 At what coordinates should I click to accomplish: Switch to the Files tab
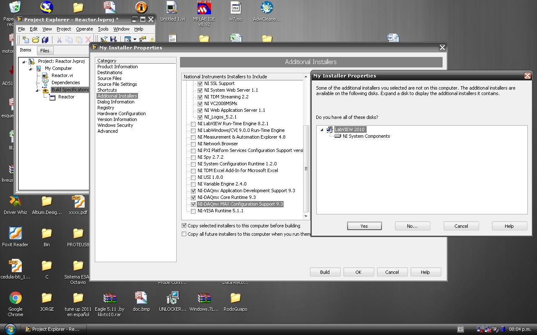44,51
